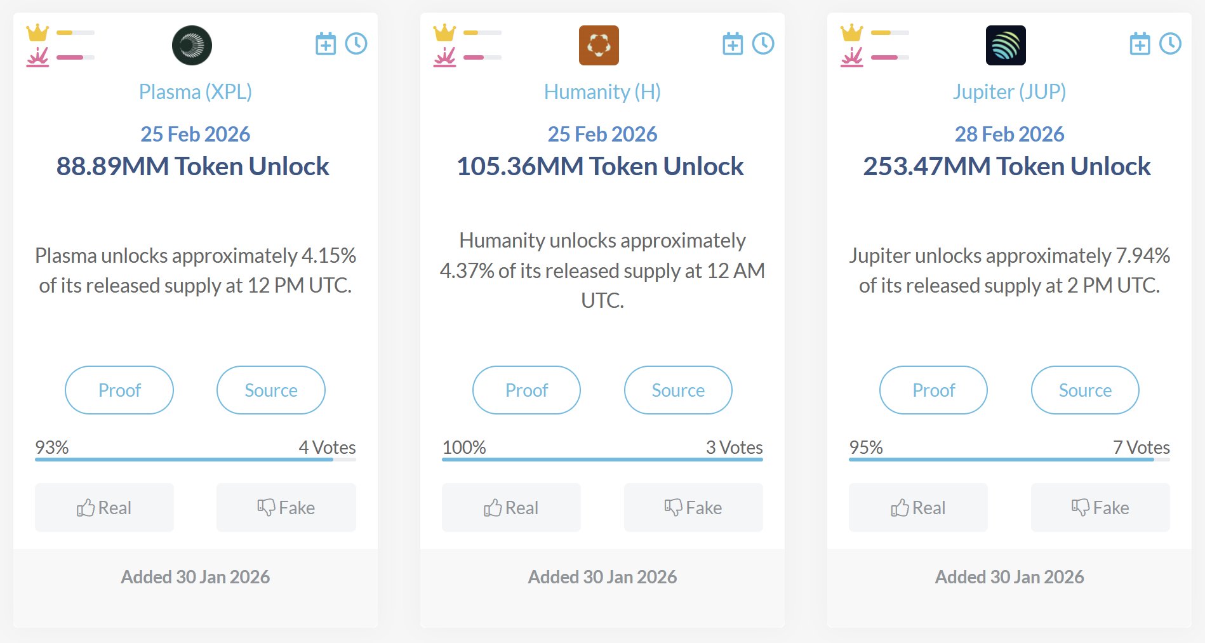
Task: Click the pink burst icon on Humanity card
Action: pyautogui.click(x=444, y=57)
